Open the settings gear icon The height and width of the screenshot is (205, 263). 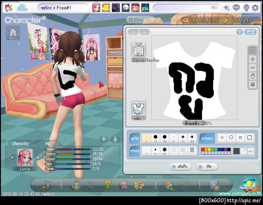click(x=255, y=8)
